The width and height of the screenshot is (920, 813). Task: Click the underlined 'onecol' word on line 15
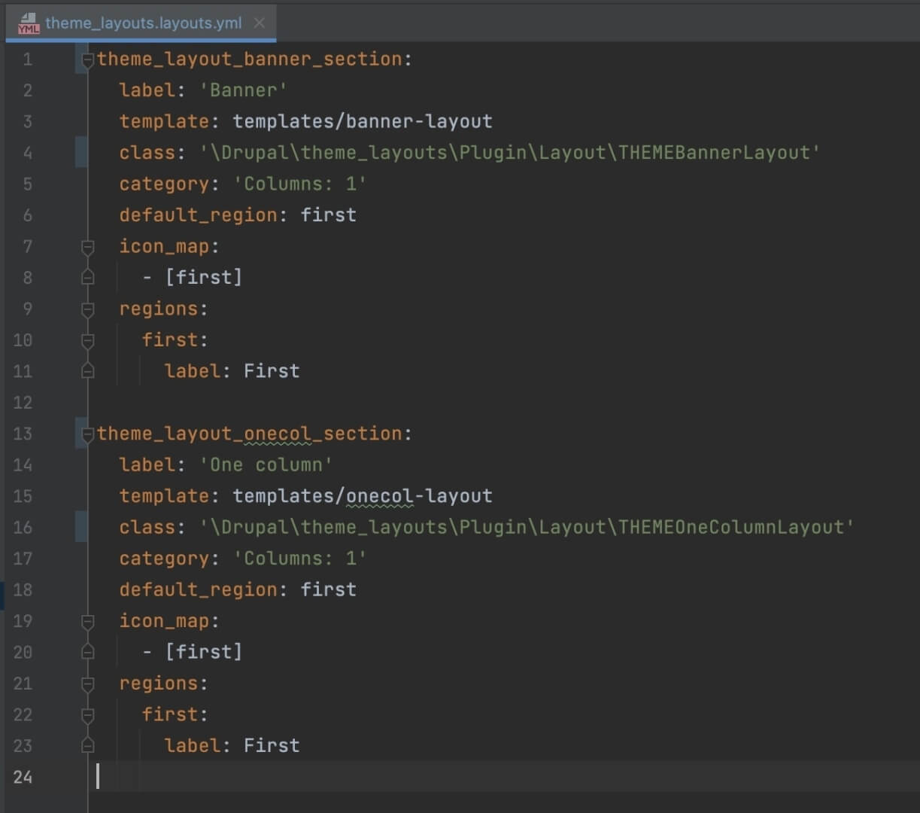point(379,496)
